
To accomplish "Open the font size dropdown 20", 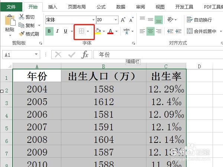I will 116,20.
